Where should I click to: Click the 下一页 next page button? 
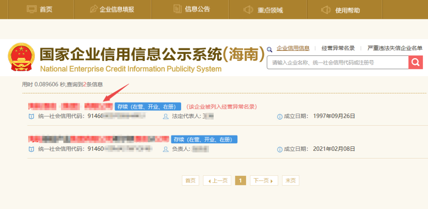click(264, 180)
